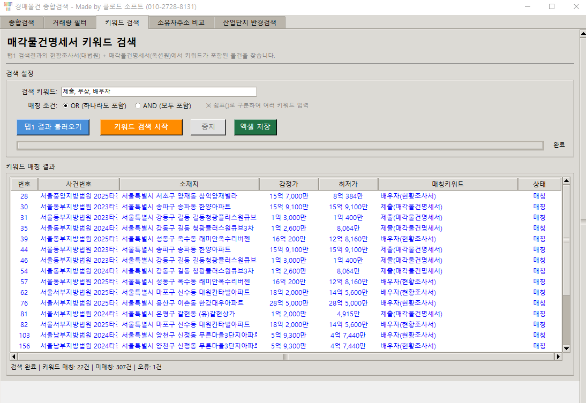Screen dimensions: 586x403
Task: Sort by 감정가 column header
Action: 289,184
